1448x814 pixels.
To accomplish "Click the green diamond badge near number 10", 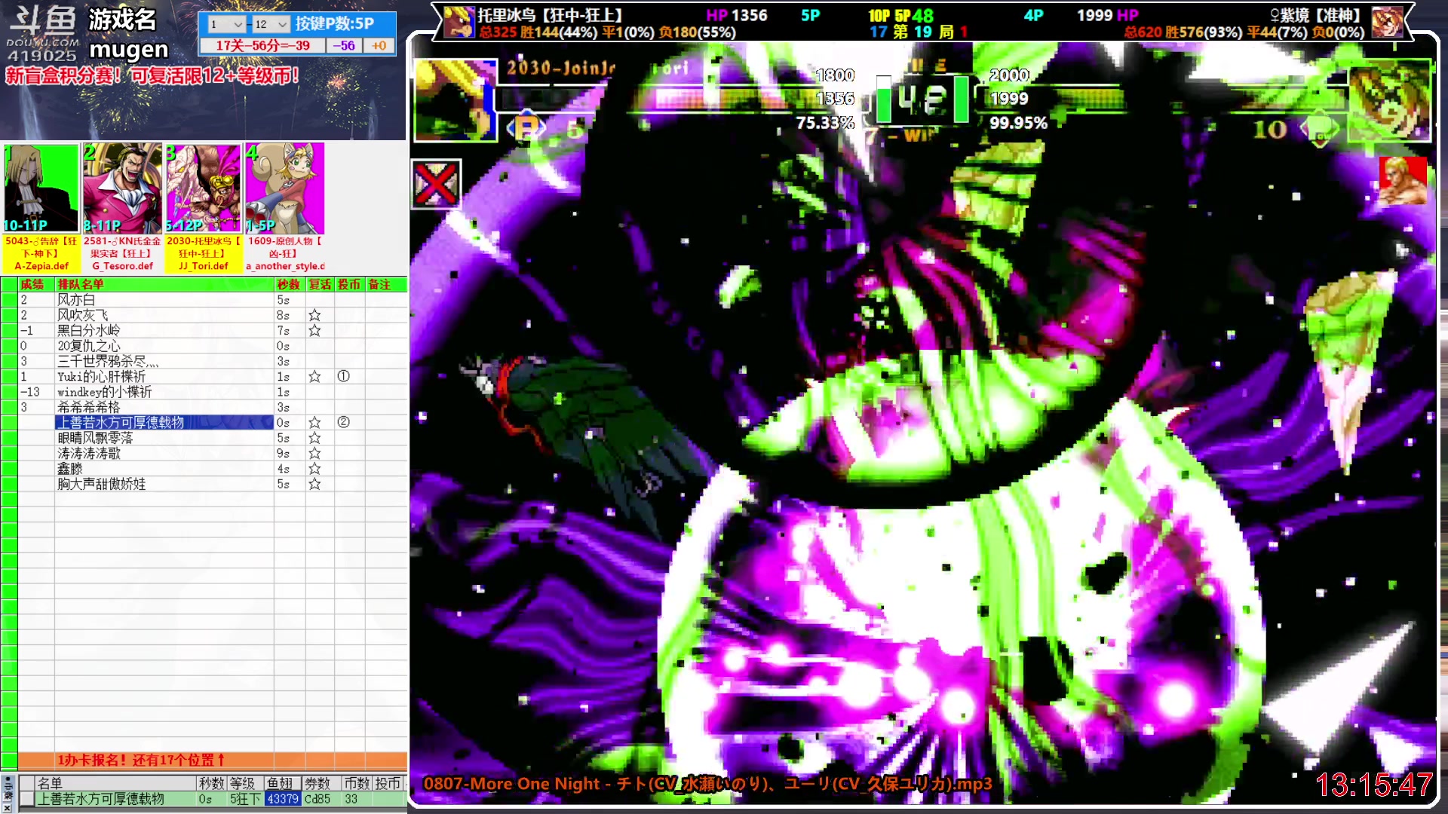I will point(1320,129).
